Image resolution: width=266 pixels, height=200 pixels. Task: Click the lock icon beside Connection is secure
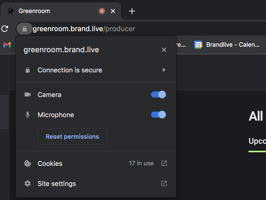[x=28, y=70]
